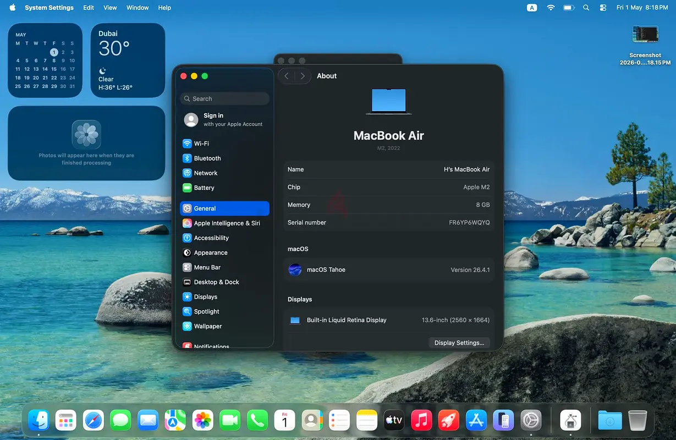
Task: Go back with the left chevron button
Action: pyautogui.click(x=287, y=76)
